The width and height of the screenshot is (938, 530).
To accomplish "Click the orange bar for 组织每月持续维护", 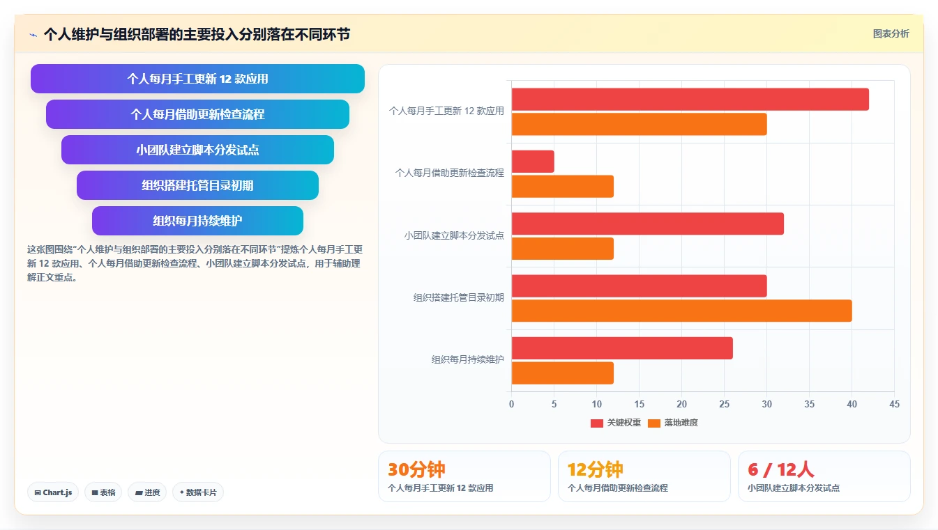I will [563, 373].
